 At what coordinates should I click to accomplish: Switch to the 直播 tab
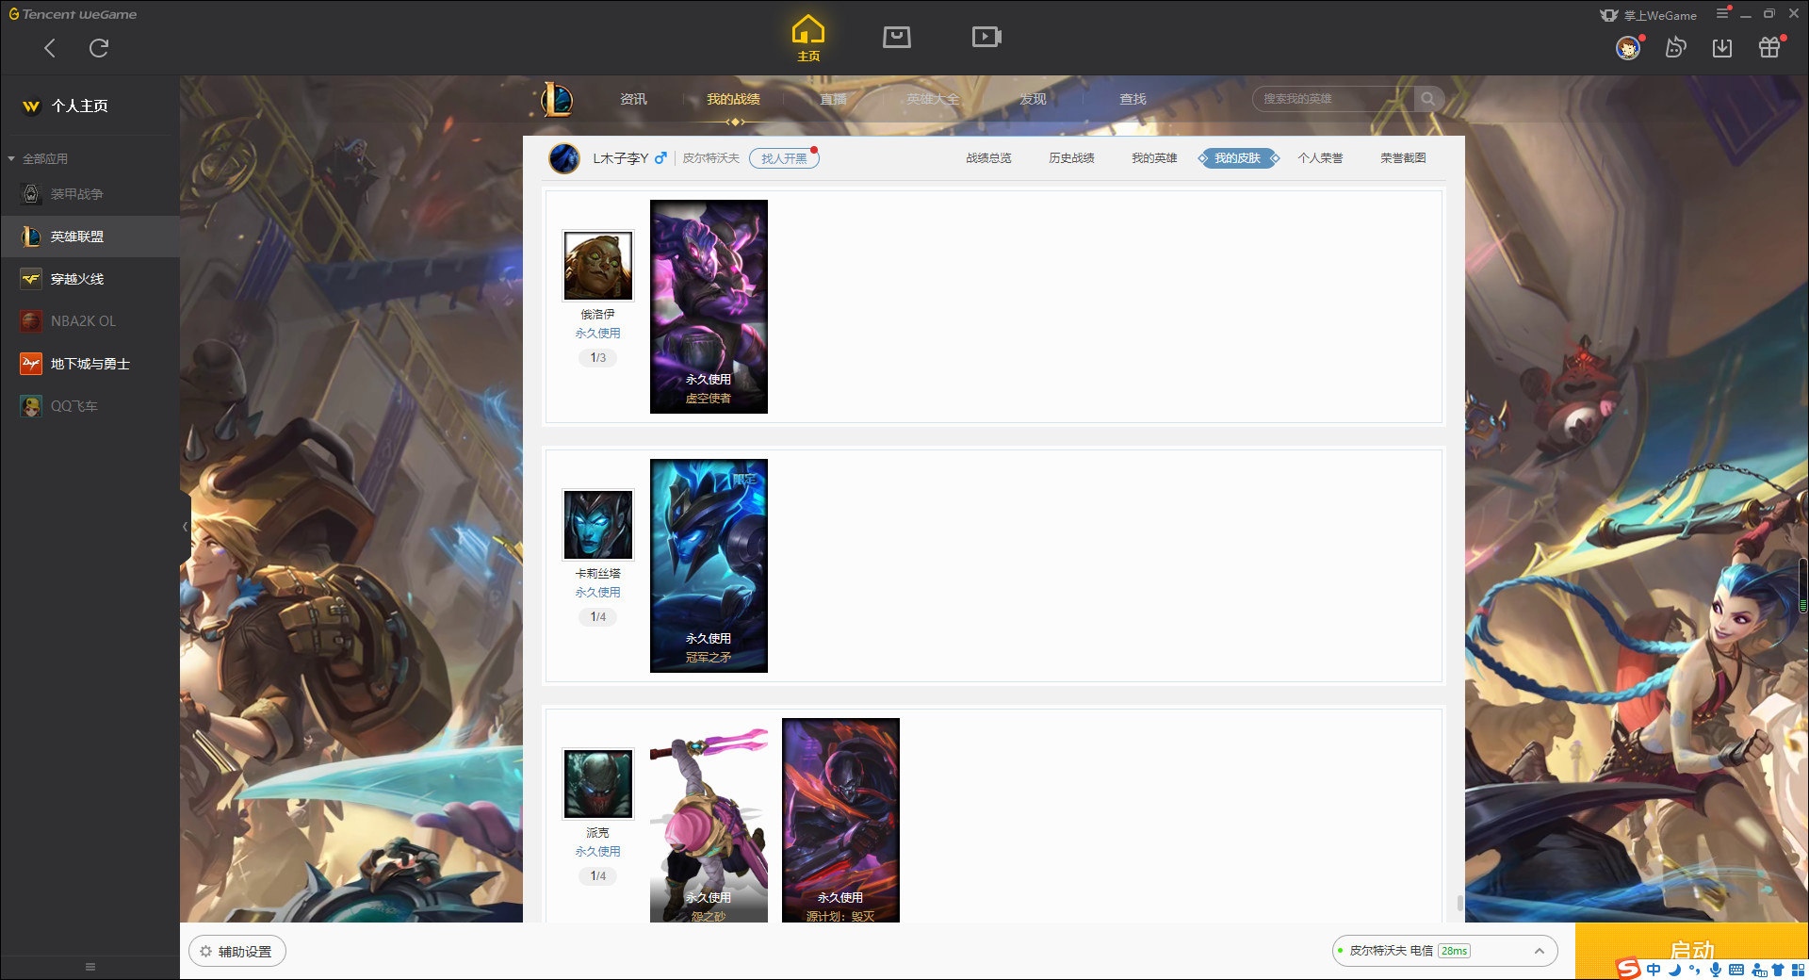(x=833, y=99)
